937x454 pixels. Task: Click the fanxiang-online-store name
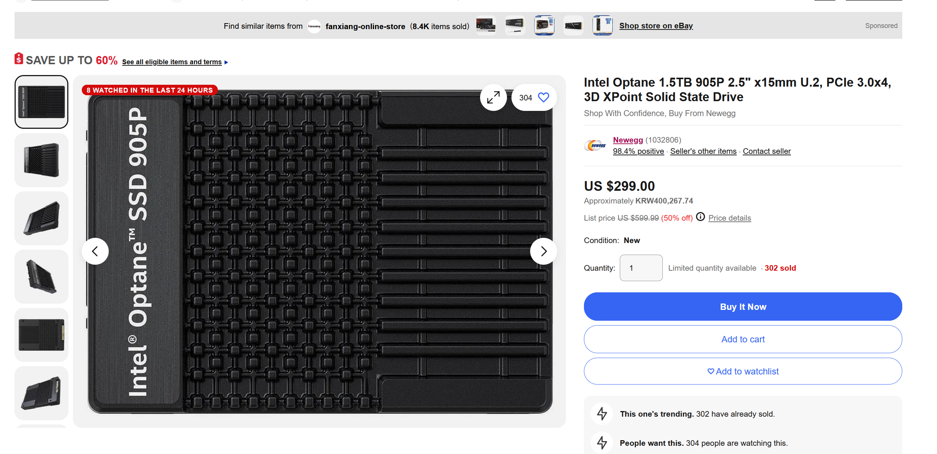click(365, 27)
